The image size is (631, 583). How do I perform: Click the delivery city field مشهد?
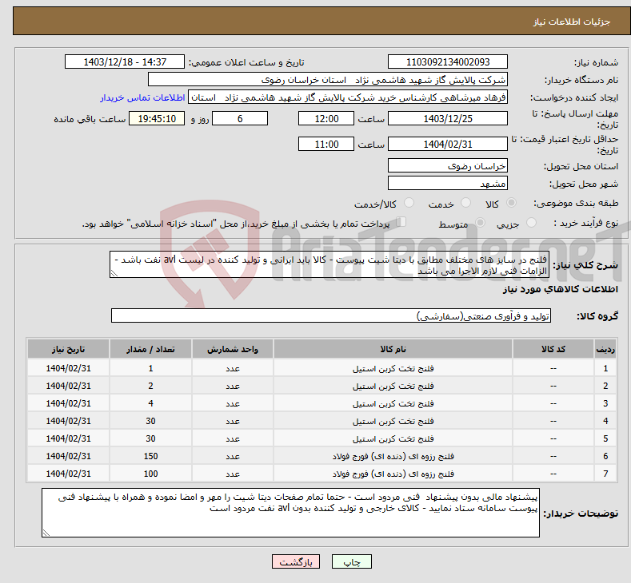click(x=448, y=183)
